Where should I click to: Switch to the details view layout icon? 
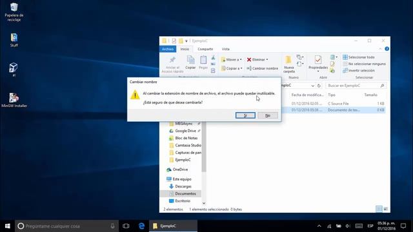379,209
